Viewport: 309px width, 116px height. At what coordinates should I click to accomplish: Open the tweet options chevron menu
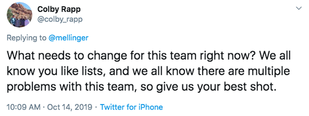tap(299, 9)
